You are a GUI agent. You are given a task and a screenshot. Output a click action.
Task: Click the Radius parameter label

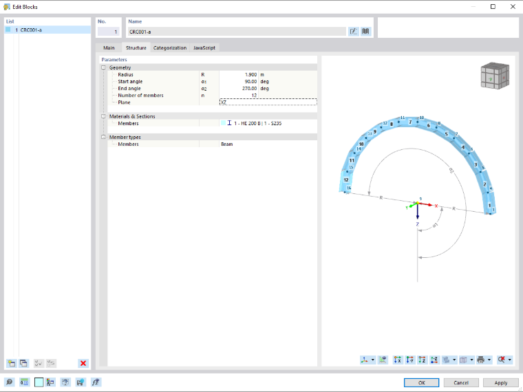125,75
